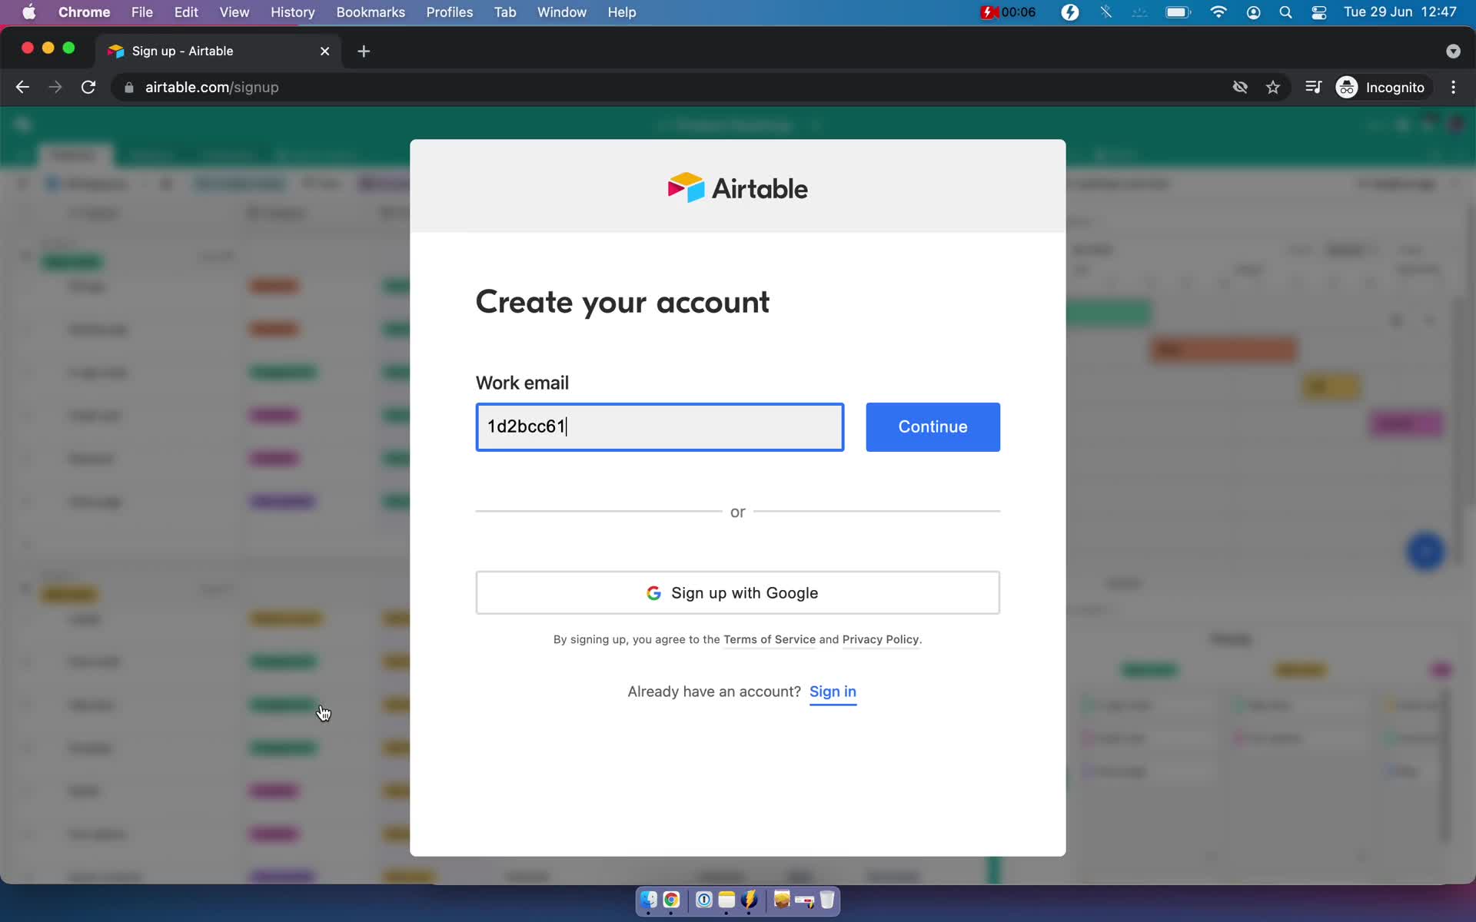The width and height of the screenshot is (1476, 922).
Task: Click the Continue button to proceed
Action: 932,426
